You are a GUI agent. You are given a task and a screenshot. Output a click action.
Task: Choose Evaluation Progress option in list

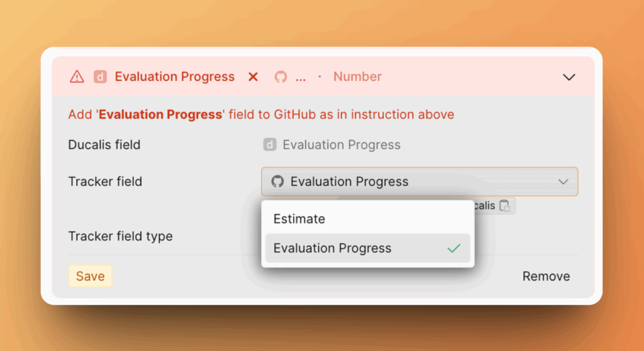pyautogui.click(x=332, y=249)
